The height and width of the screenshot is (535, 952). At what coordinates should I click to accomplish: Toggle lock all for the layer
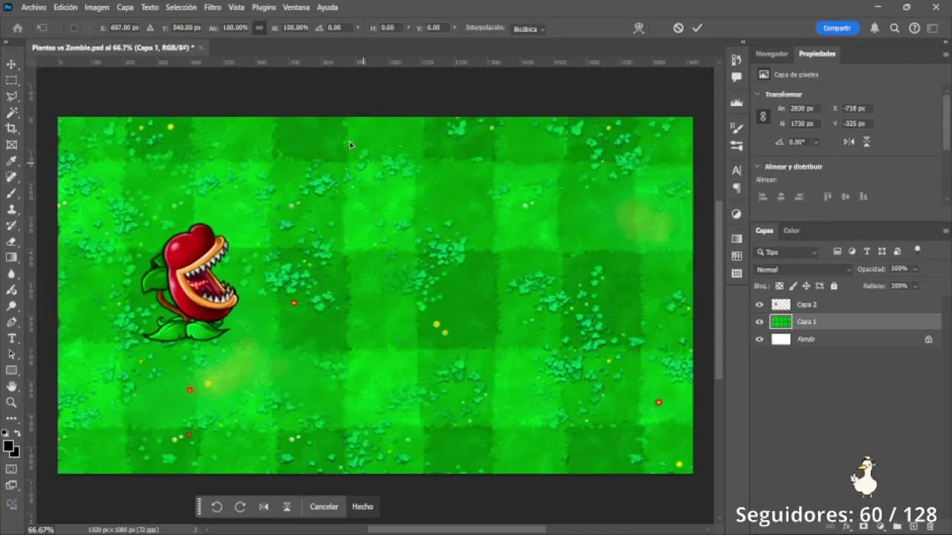click(x=834, y=286)
